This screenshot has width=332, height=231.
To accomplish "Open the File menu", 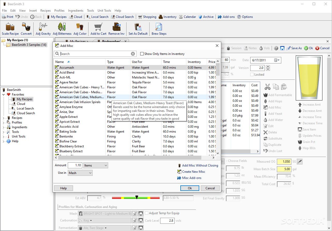I will [4, 11].
